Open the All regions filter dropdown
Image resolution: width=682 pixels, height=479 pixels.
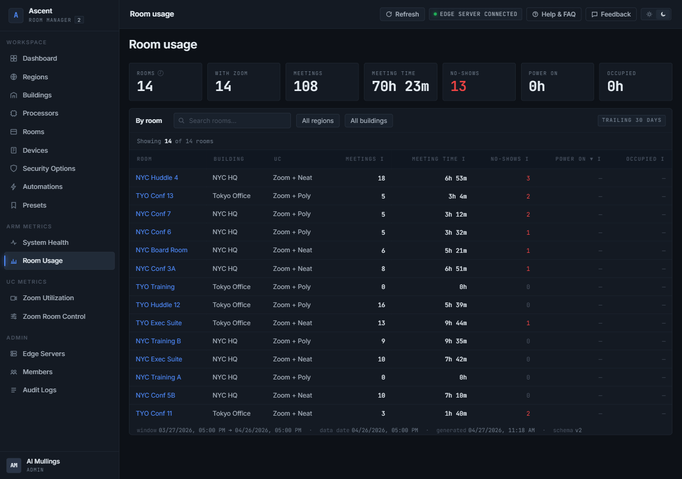pos(318,121)
